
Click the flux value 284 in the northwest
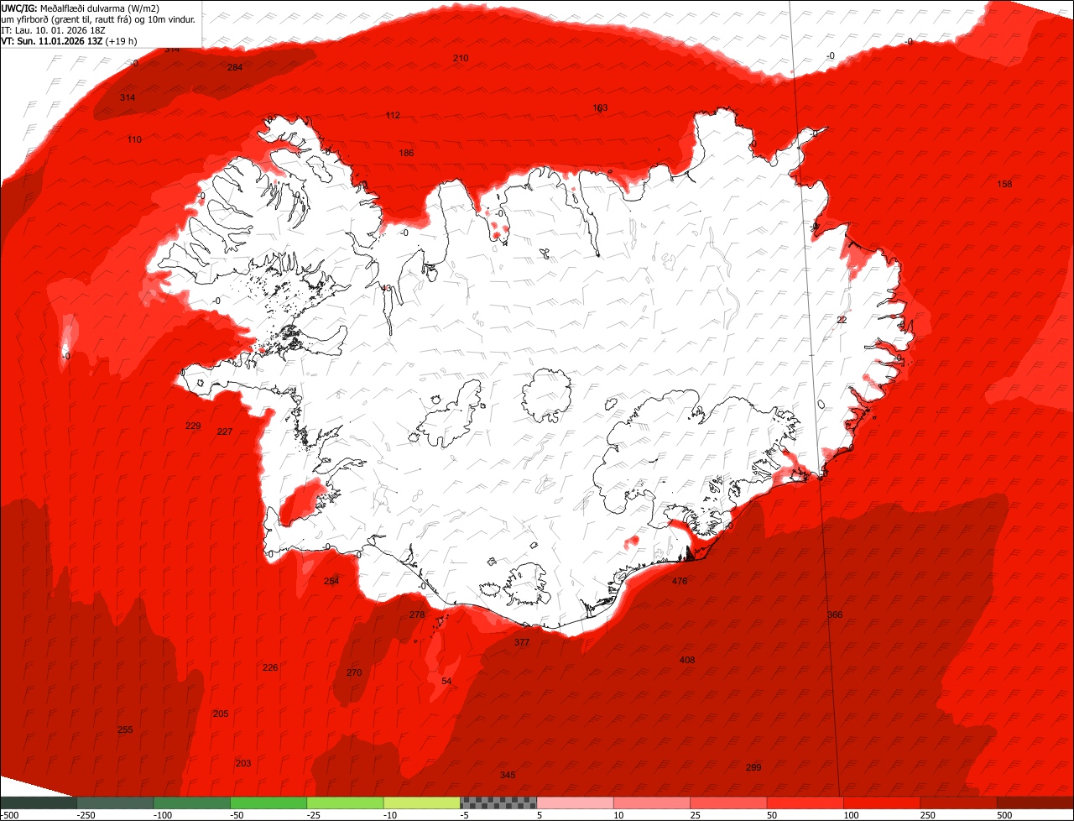click(235, 67)
